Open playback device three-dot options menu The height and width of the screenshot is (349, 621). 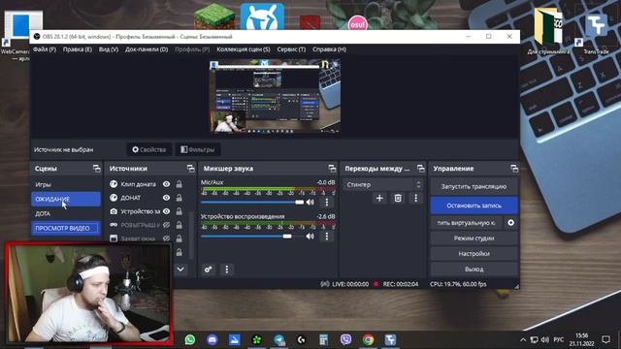[x=327, y=237]
